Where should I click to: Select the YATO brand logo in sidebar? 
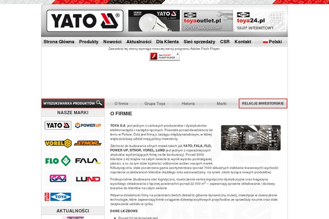click(x=58, y=125)
